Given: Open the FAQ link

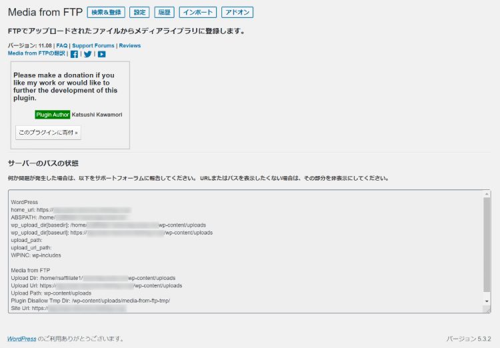Looking at the screenshot, I should pyautogui.click(x=62, y=45).
